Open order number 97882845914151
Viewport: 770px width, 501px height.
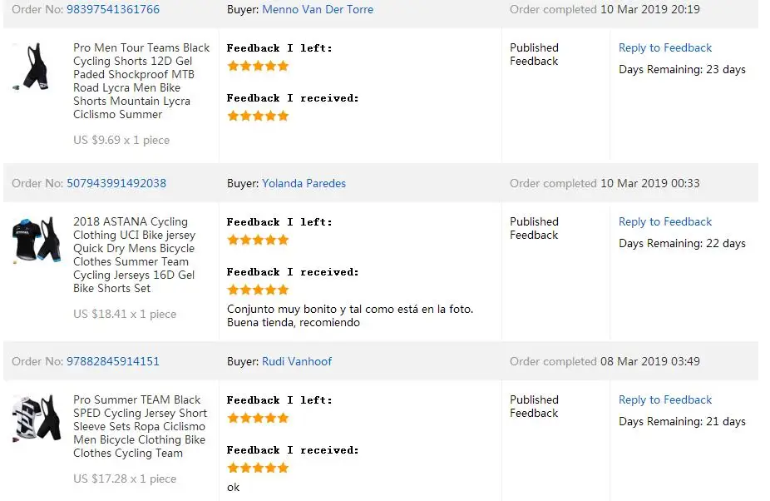tap(113, 361)
